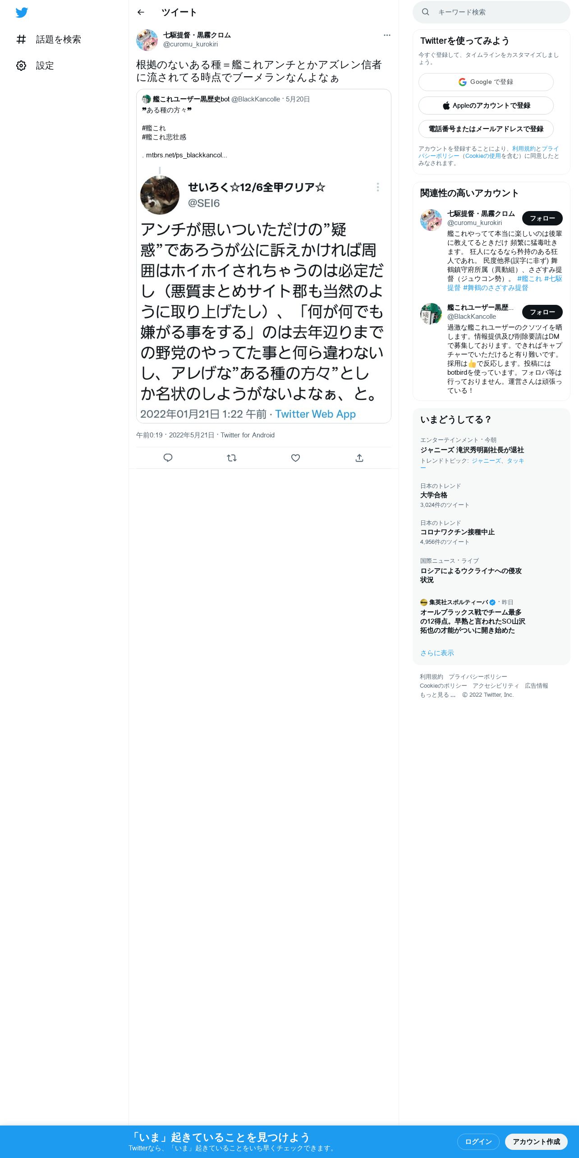Expand trends with さらに表示 link
This screenshot has width=579, height=1158.
437,653
